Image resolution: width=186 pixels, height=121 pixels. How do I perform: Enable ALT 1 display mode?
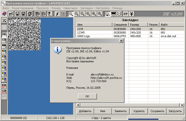point(4,86)
